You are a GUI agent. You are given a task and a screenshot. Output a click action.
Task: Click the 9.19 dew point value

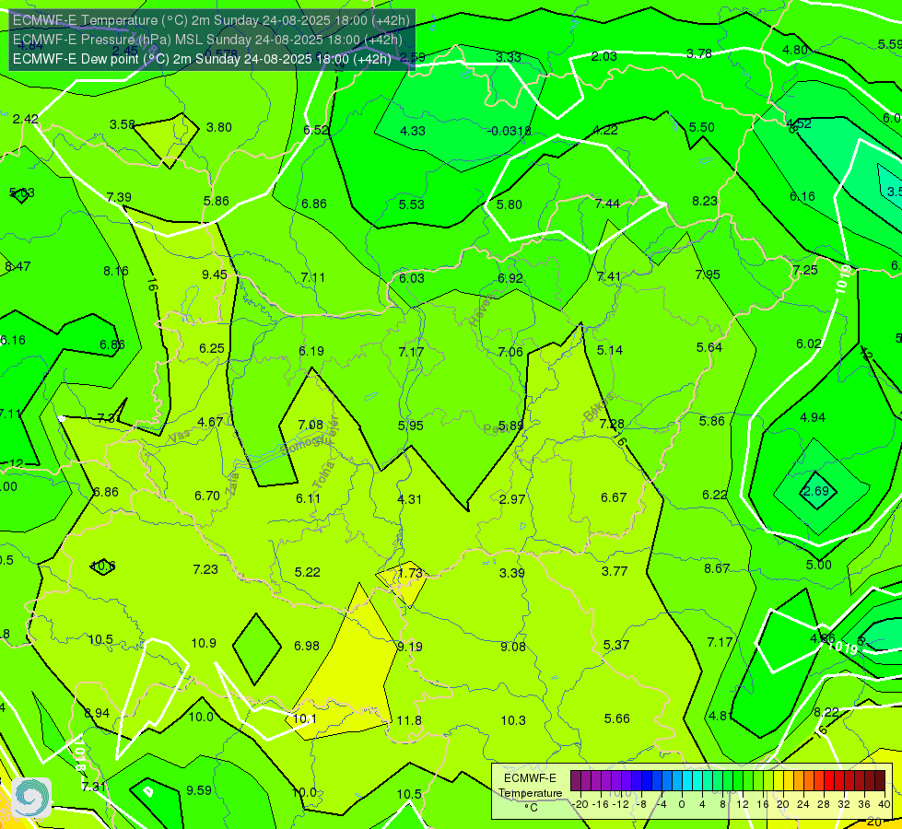[410, 648]
